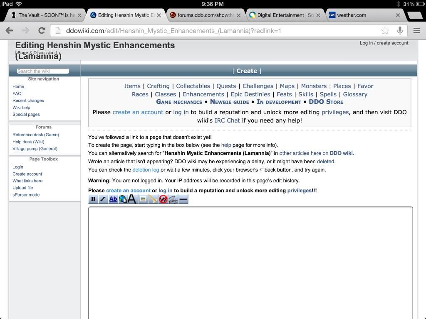This screenshot has height=319, width=426.
Task: Open the Game Mechanics link
Action: (179, 102)
